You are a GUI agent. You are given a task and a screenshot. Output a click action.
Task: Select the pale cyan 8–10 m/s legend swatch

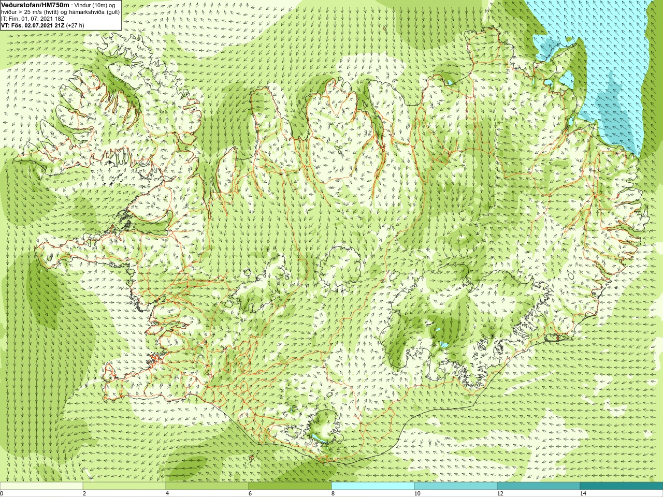point(373,486)
